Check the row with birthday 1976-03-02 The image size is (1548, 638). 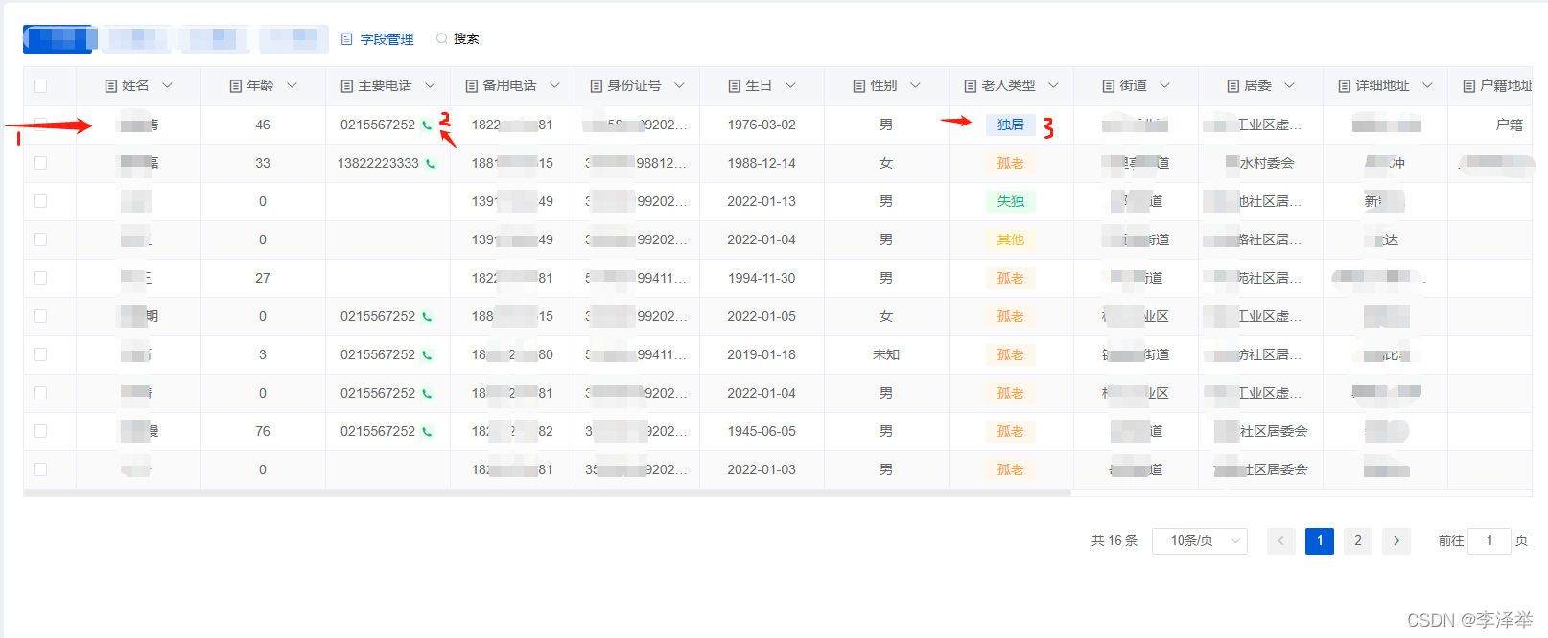40,125
